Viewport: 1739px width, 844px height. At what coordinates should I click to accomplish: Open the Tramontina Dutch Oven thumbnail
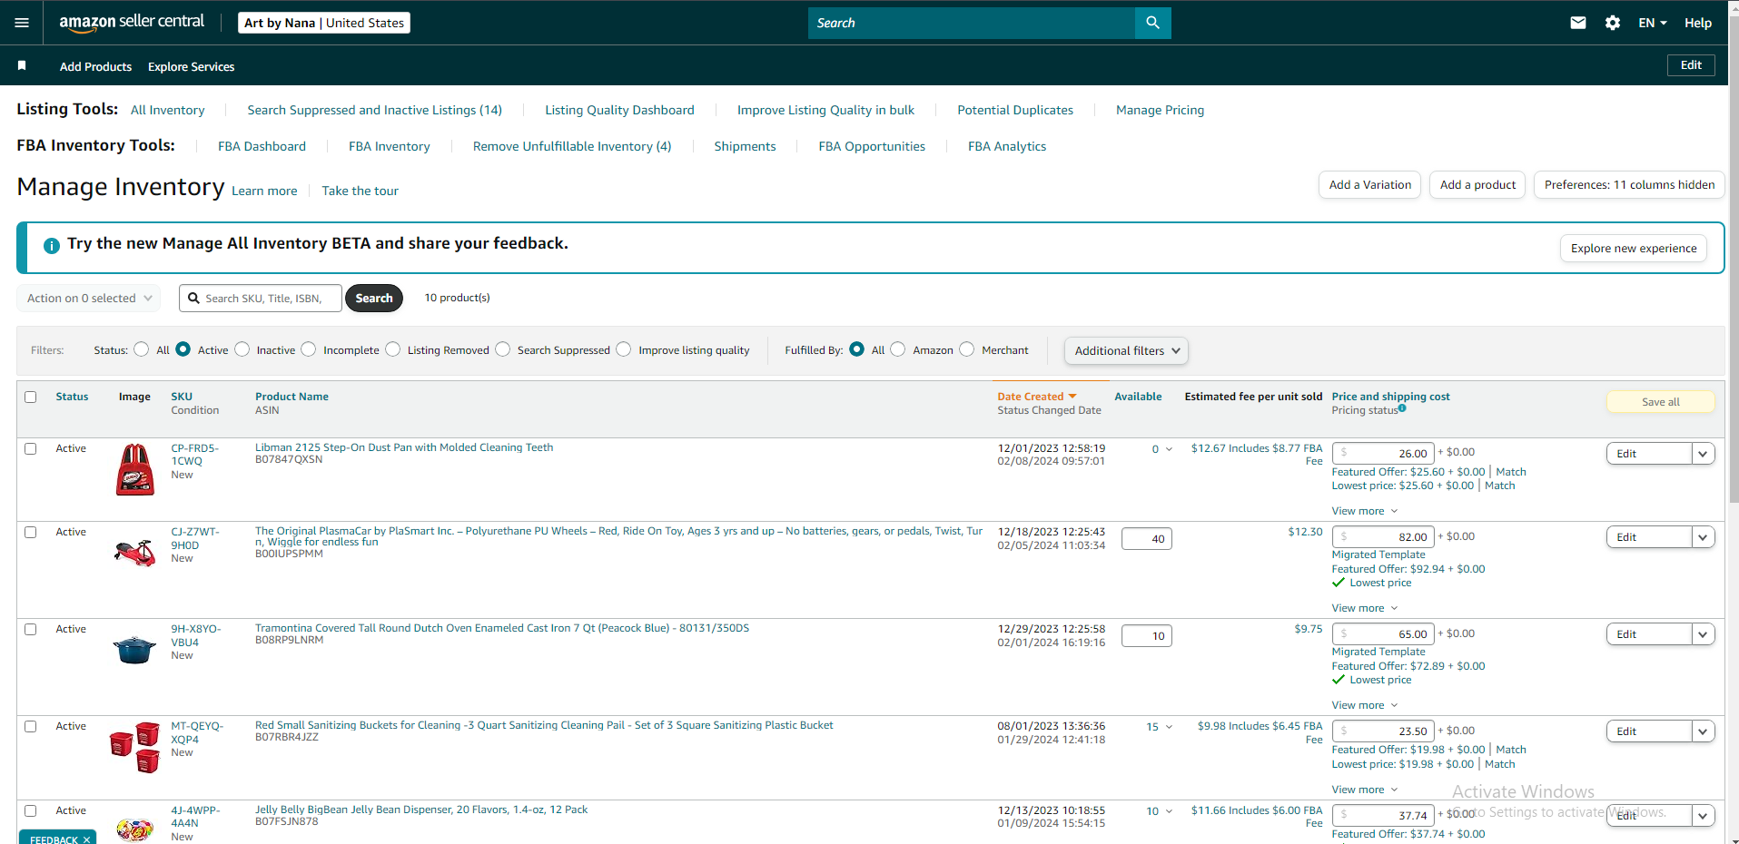pos(134,649)
